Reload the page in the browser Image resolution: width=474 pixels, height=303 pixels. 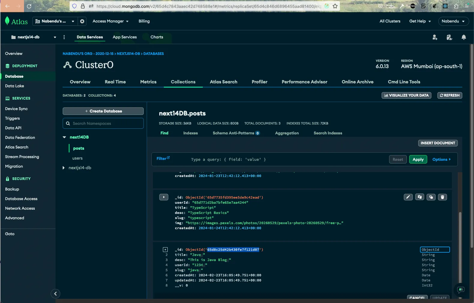click(29, 6)
